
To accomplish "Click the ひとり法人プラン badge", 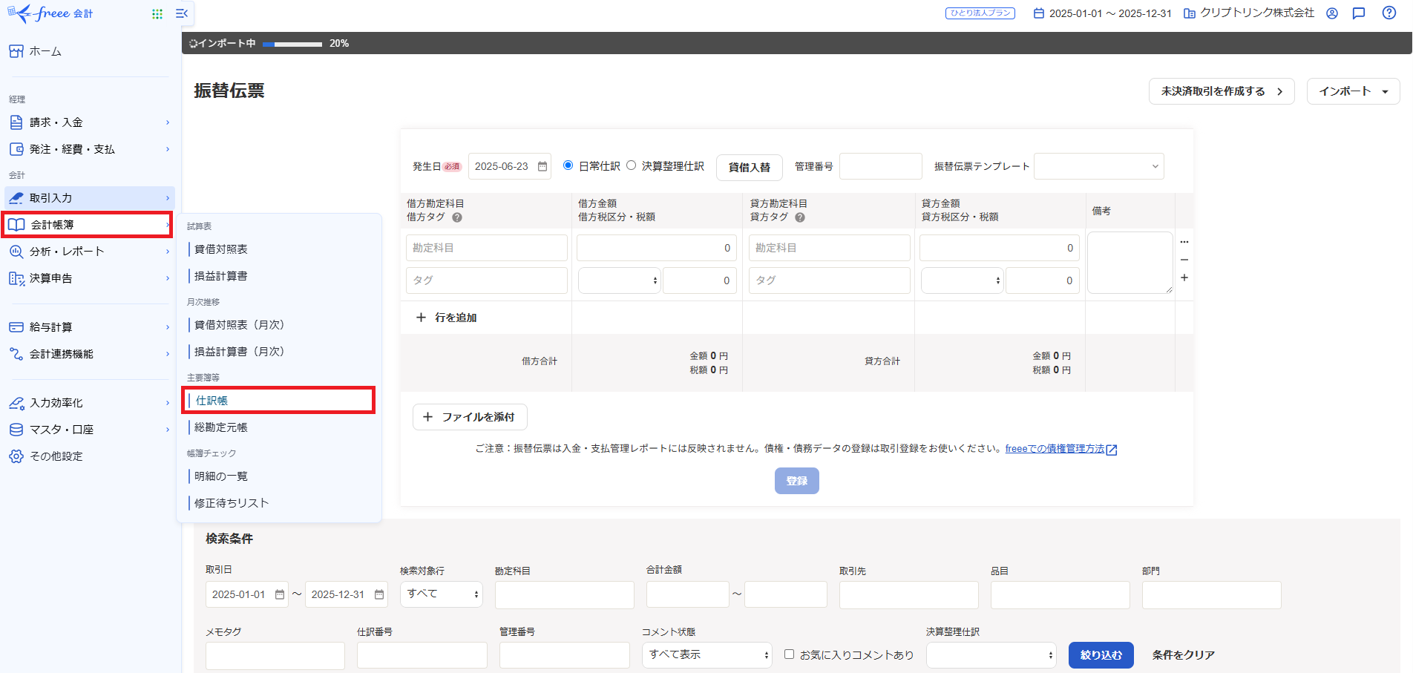I will coord(980,13).
